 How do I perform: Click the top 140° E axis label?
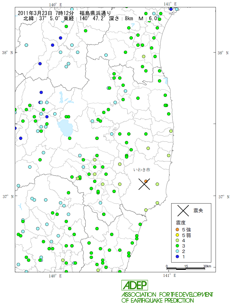[x=55, y=5]
